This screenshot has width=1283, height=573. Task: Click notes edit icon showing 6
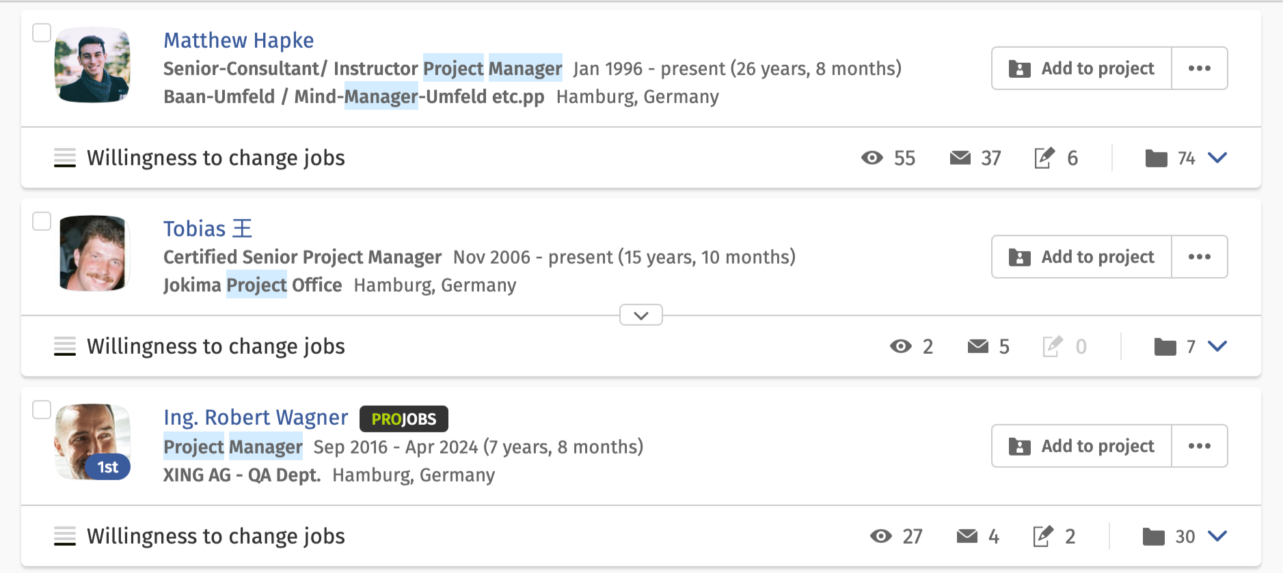[1044, 158]
